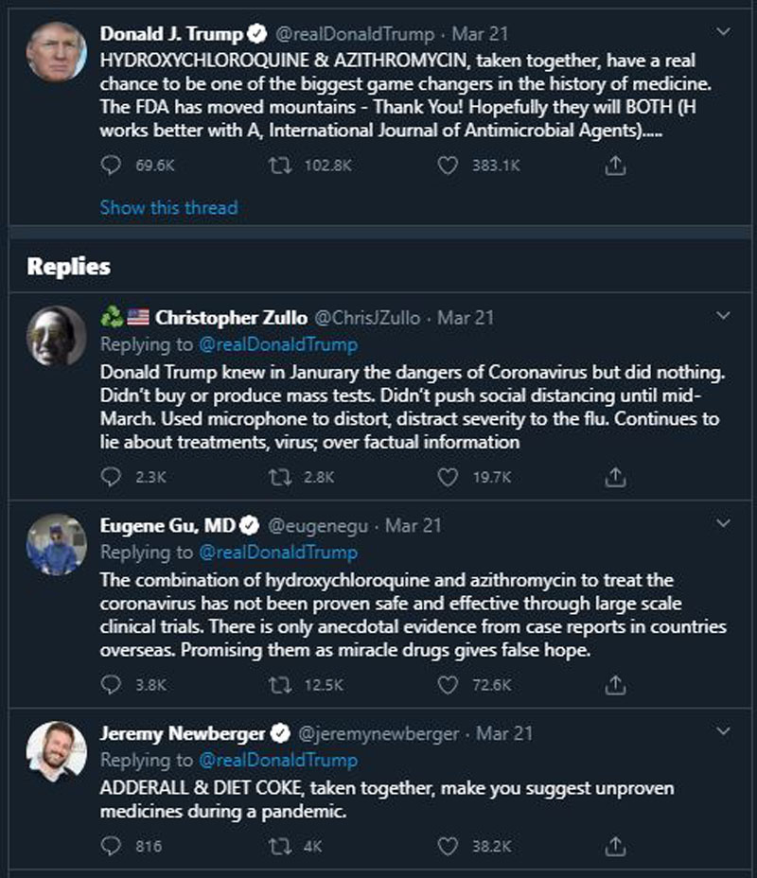Screen dimensions: 757x878
Task: Retweet Christopher Zullo's reply
Action: point(279,477)
